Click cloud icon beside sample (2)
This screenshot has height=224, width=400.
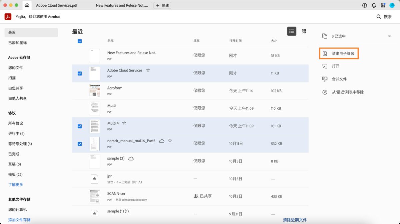131,159
